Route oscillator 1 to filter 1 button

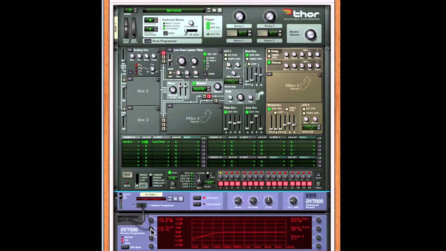click(x=163, y=53)
